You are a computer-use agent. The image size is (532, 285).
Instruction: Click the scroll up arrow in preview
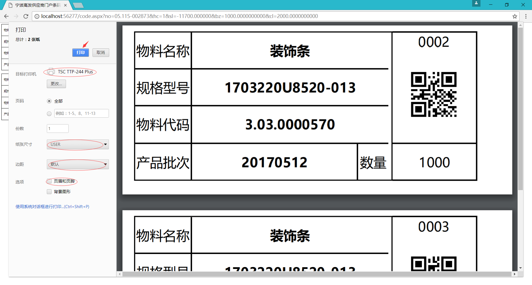[521, 25]
